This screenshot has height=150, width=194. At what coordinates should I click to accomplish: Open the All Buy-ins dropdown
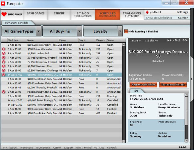[62, 31]
